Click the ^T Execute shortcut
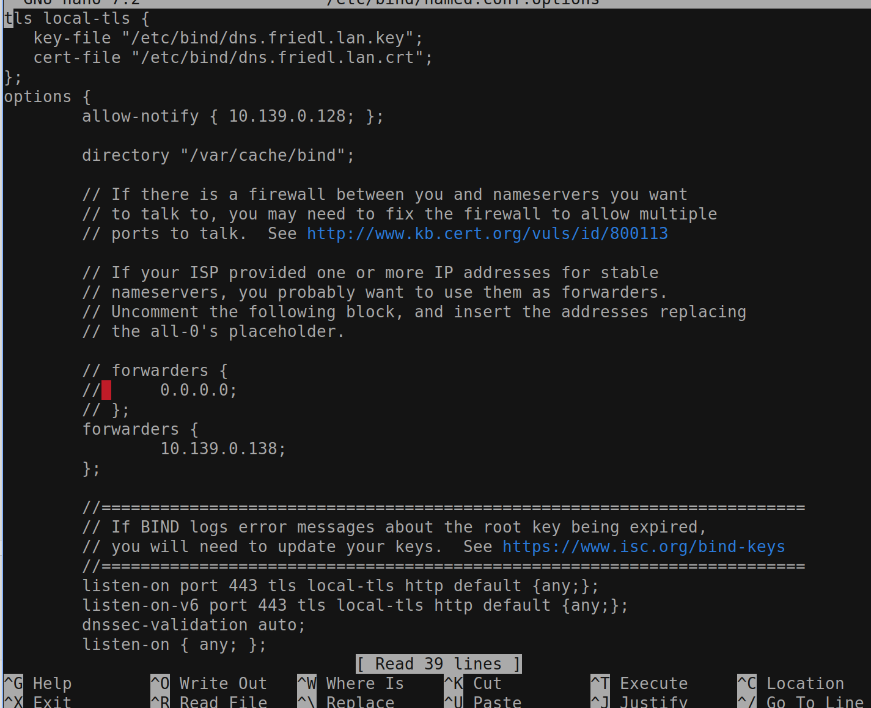Viewport: 871px width, 708px height. 639,683
